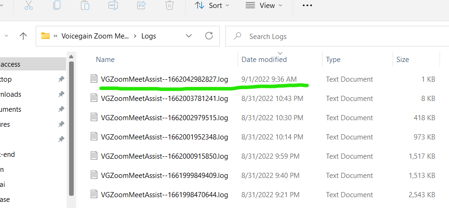Open Desktop in navigation pane
The width and height of the screenshot is (449, 208).
point(6,79)
